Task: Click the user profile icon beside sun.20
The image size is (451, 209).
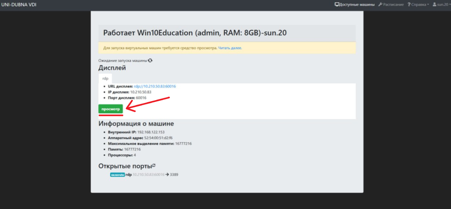Action: 435,5
